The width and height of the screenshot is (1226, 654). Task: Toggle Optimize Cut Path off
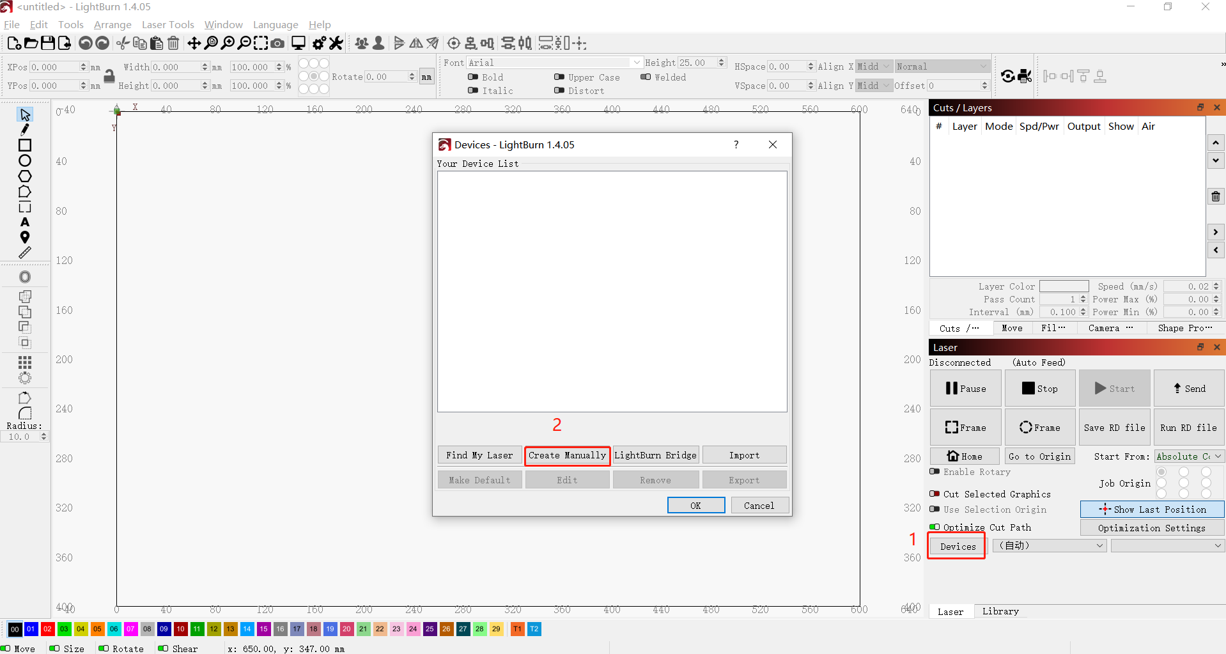935,527
